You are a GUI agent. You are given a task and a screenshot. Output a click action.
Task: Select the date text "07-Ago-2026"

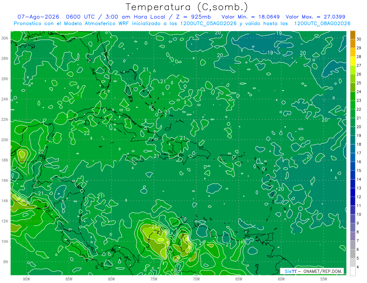point(38,17)
